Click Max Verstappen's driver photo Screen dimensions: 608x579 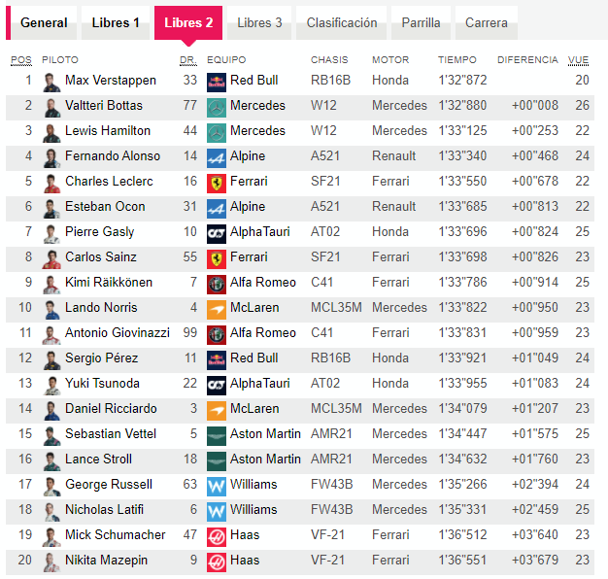(x=51, y=83)
